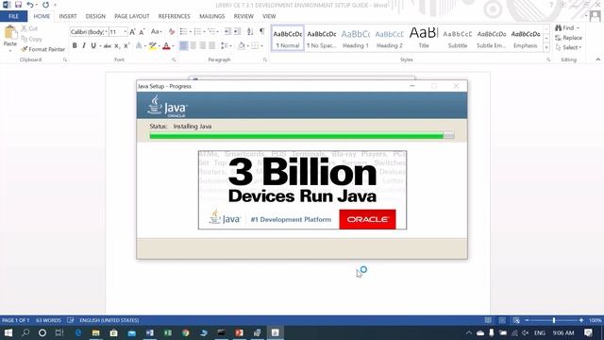Open the Change Case Aa dropdown

coord(156,31)
